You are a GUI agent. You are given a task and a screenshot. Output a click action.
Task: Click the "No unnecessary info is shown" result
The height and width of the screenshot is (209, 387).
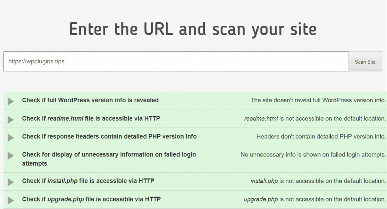(x=313, y=155)
